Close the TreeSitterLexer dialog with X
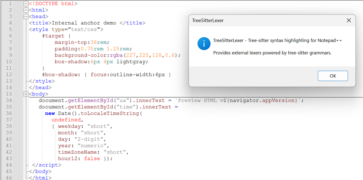The height and width of the screenshot is (180, 363). click(x=349, y=20)
